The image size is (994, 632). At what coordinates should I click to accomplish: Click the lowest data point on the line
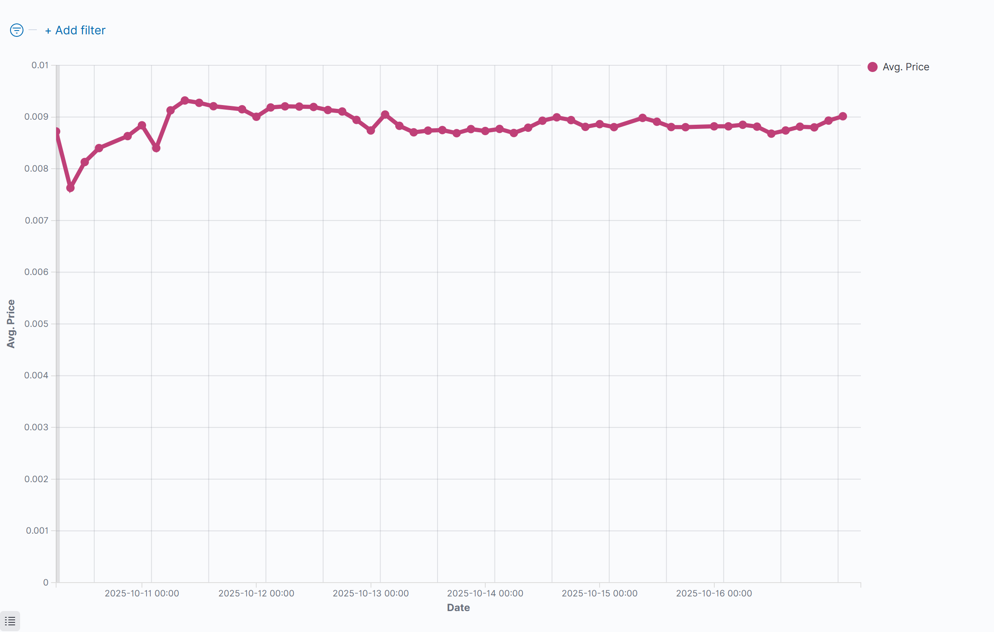[x=70, y=188]
